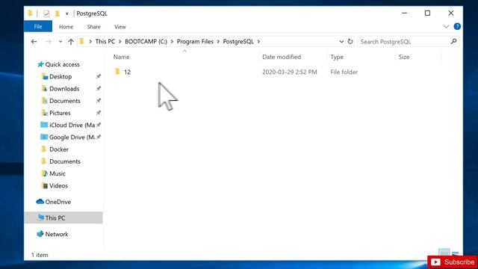This screenshot has width=478, height=269.
Task: Expand chevron between BOOTCAMP and Program Files
Action: [172, 42]
